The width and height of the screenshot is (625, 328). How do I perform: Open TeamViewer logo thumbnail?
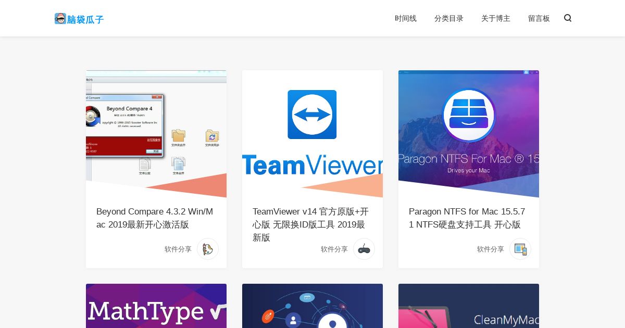coord(312,134)
